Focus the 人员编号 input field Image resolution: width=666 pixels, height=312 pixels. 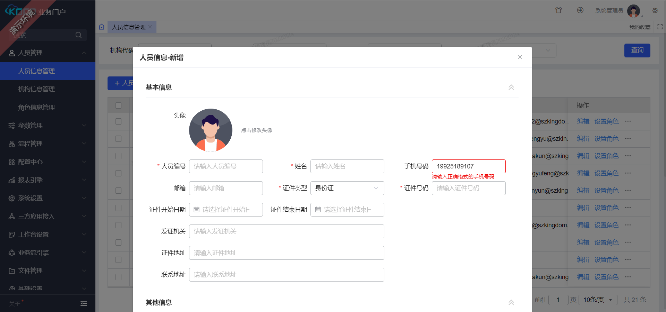pyautogui.click(x=226, y=166)
